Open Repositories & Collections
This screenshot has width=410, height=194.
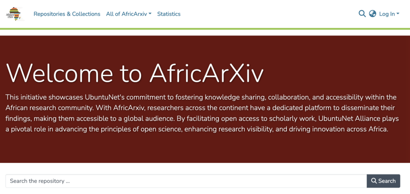[67, 14]
